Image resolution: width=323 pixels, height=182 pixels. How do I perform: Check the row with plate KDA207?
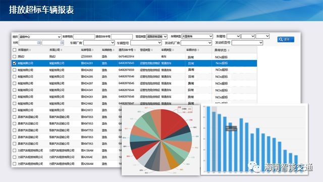tap(15, 83)
